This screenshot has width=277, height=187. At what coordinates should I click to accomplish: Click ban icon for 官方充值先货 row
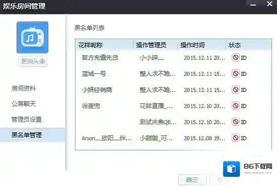coord(235,57)
